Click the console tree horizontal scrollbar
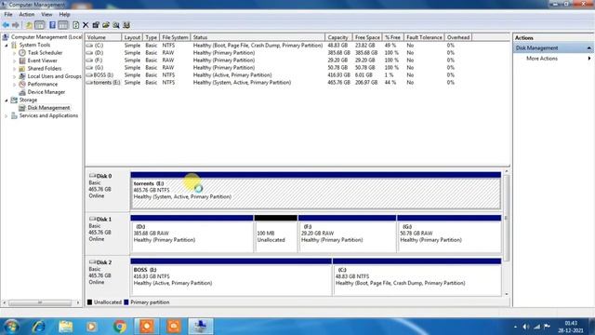The height and width of the screenshot is (335, 595). click(x=40, y=302)
